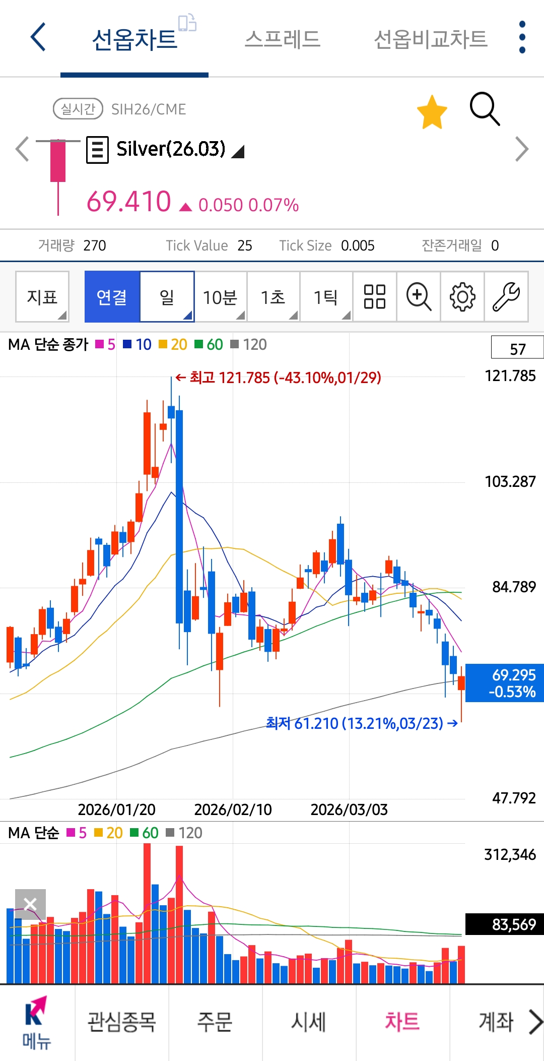Open the wrench tools icon
544x1061 pixels.
tap(506, 296)
